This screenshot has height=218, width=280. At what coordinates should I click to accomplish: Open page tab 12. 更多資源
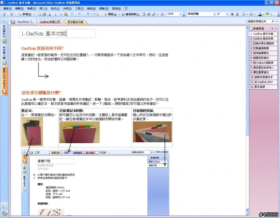[x=263, y=87]
